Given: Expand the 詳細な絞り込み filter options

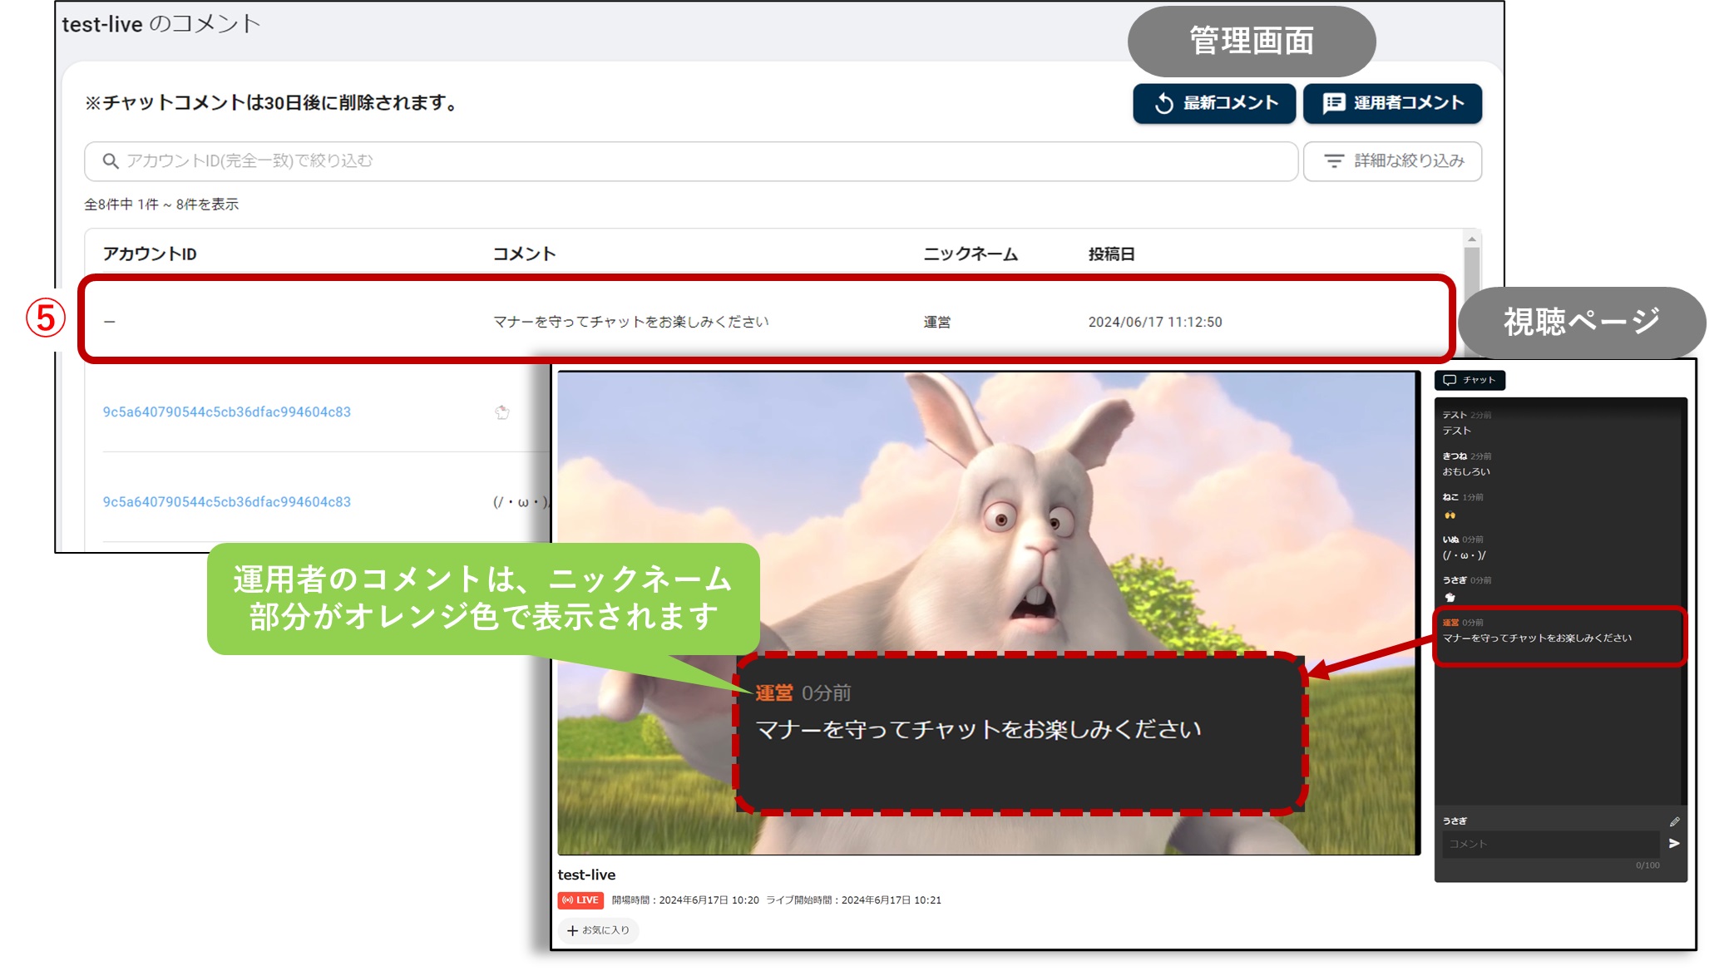Looking at the screenshot, I should [1392, 160].
